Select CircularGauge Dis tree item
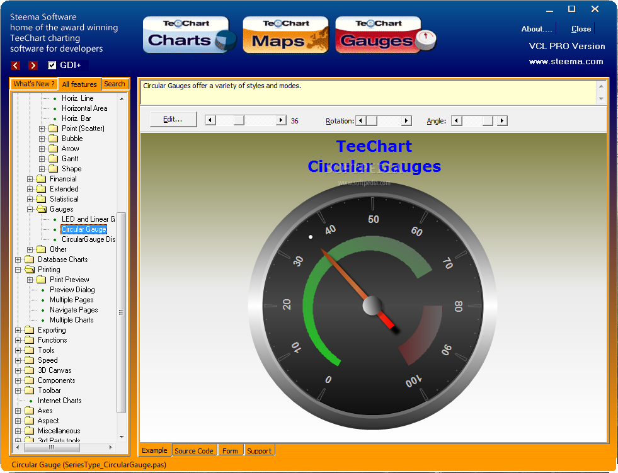 pos(88,239)
